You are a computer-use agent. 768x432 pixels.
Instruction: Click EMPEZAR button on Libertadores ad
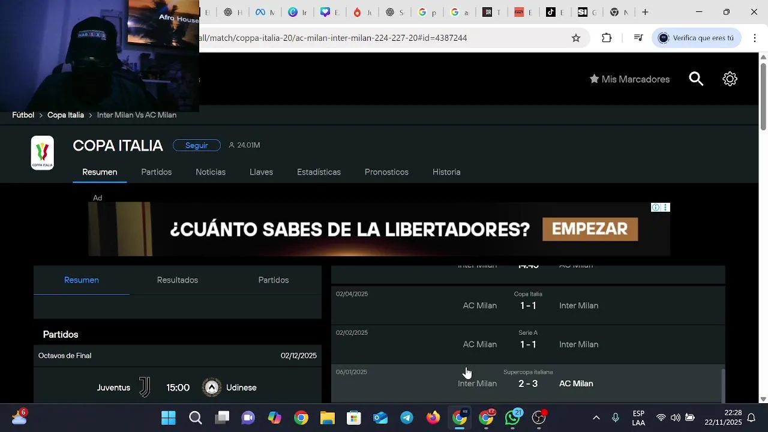point(590,229)
